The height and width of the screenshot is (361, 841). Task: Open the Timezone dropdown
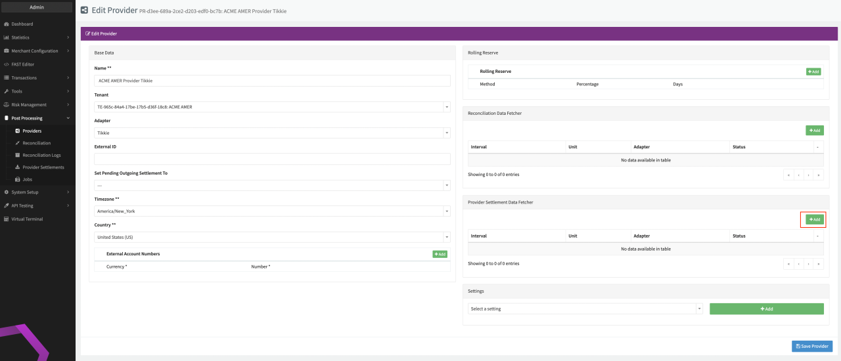(272, 211)
